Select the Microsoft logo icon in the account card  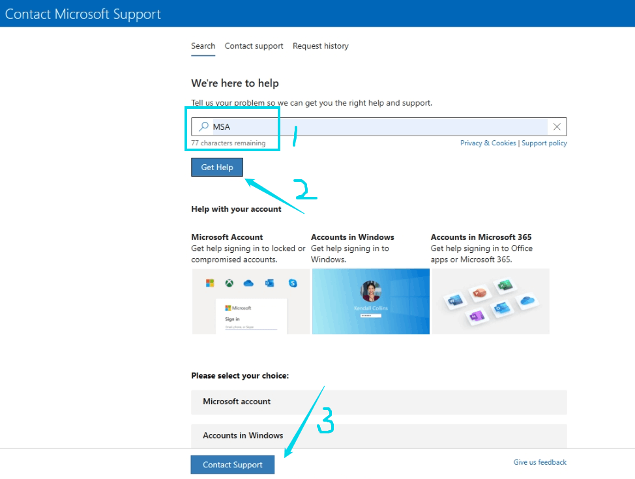209,283
